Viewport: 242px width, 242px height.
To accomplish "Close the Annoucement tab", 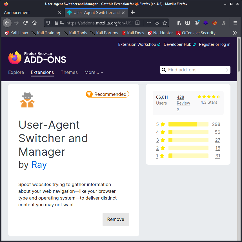I will coord(59,13).
